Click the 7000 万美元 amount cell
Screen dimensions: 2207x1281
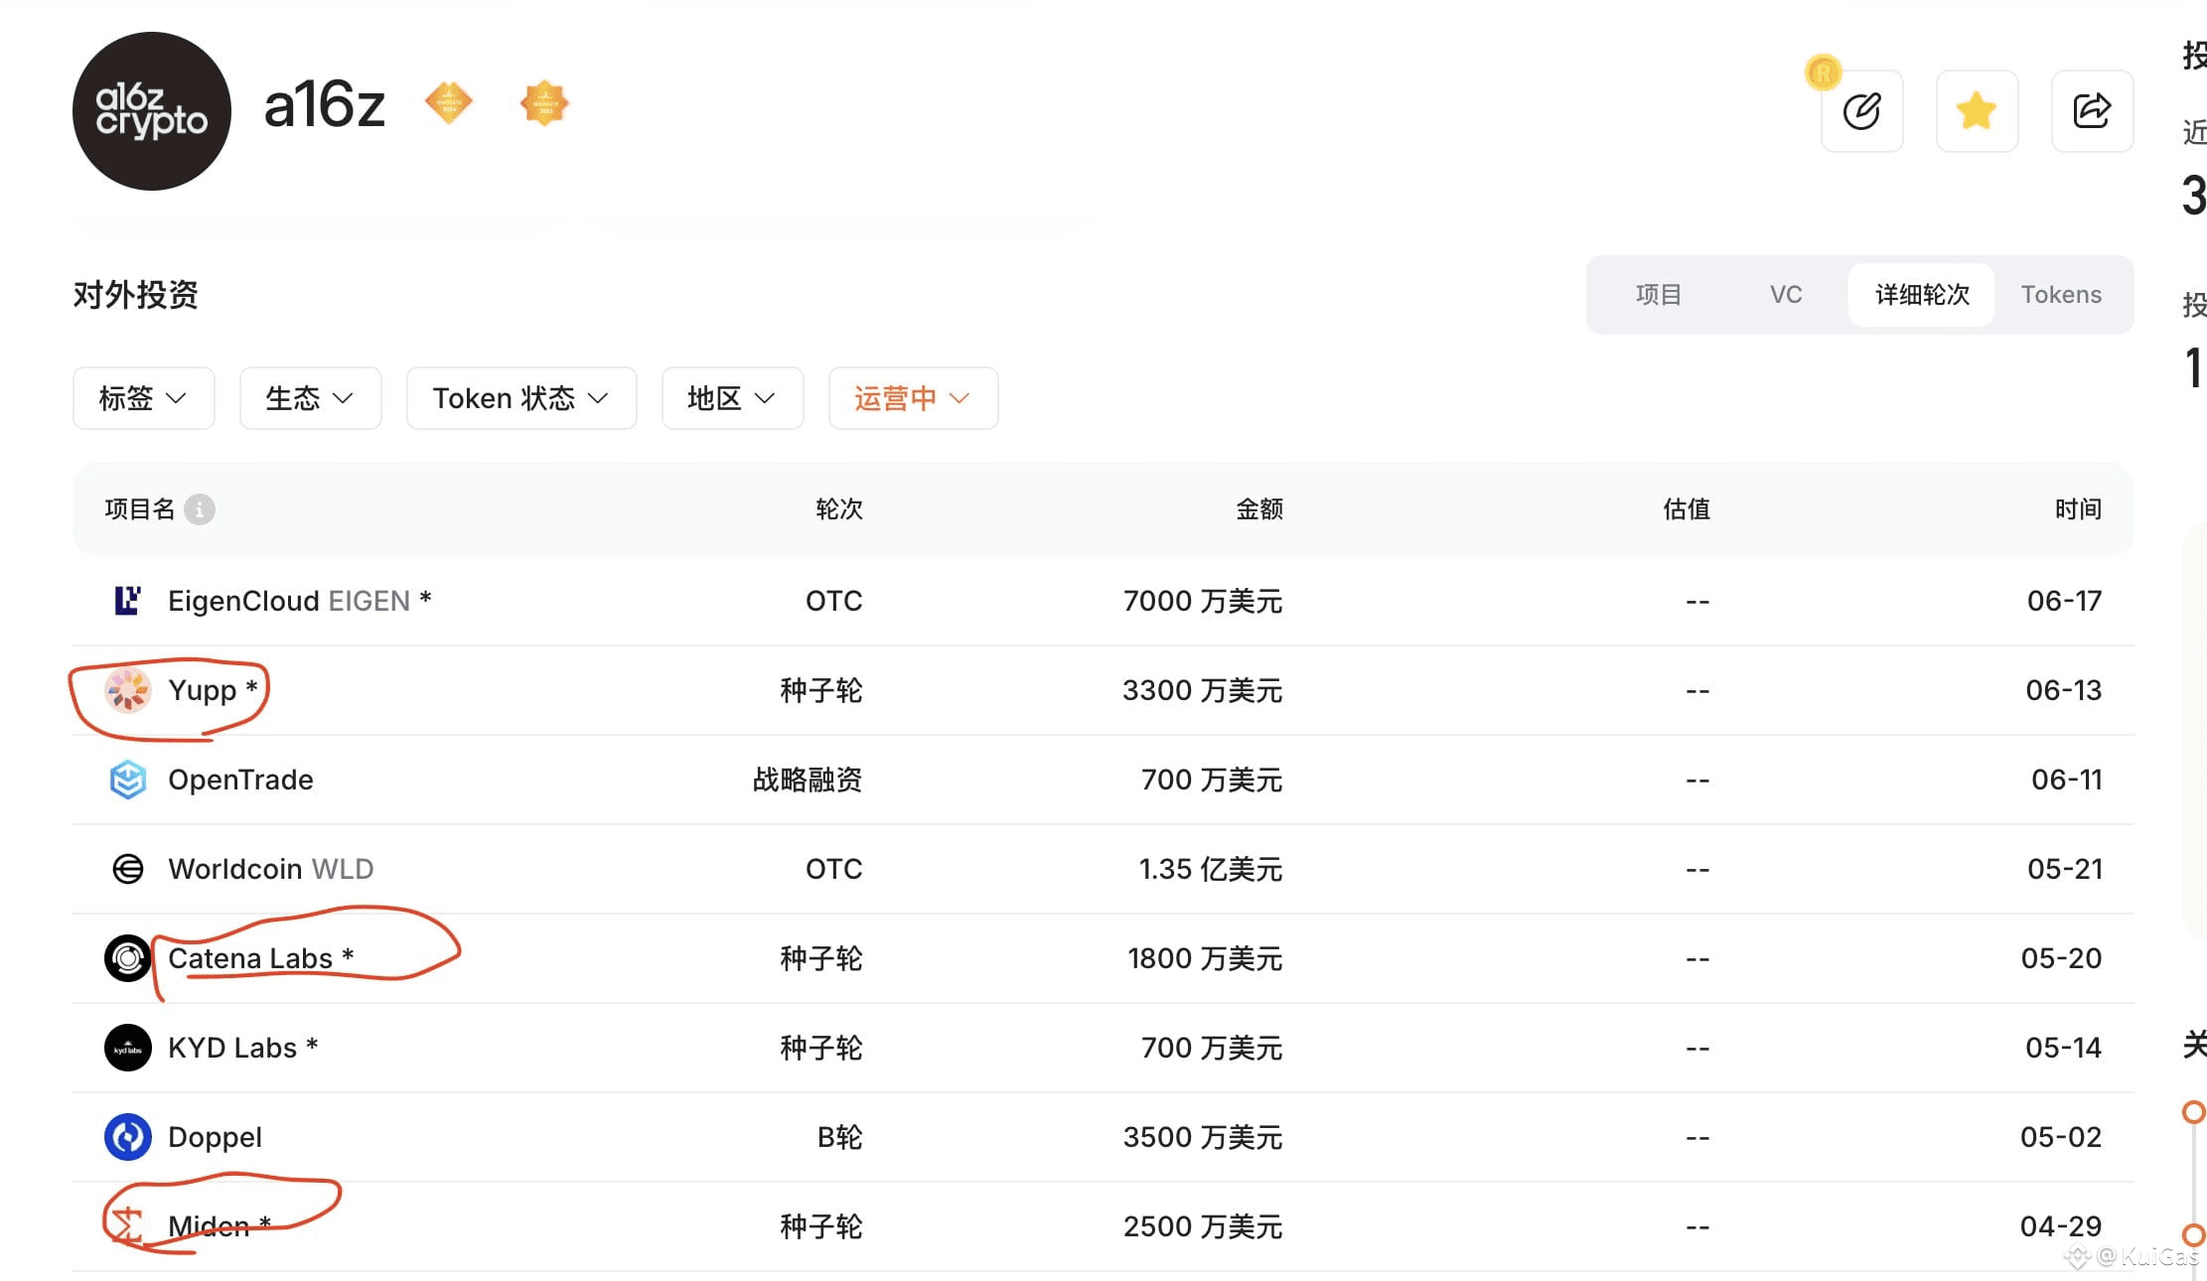coord(1203,601)
